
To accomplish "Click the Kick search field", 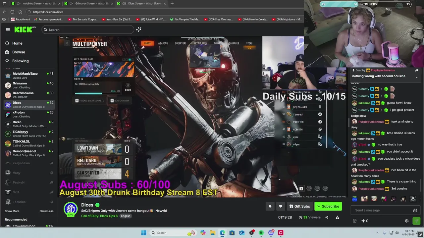I will (88, 29).
